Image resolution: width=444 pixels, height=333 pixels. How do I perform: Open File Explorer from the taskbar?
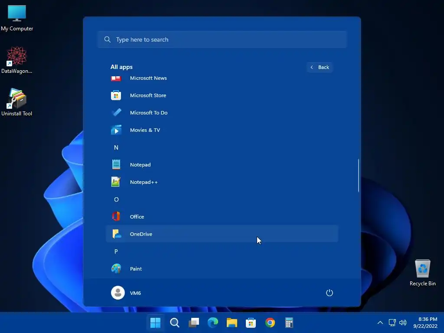(232, 323)
